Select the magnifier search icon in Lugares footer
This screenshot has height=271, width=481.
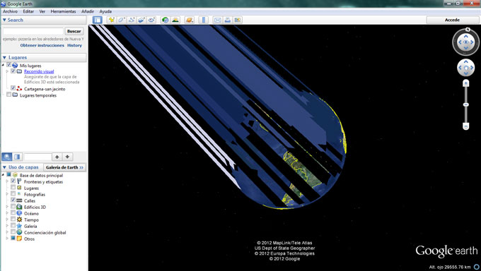[7, 157]
